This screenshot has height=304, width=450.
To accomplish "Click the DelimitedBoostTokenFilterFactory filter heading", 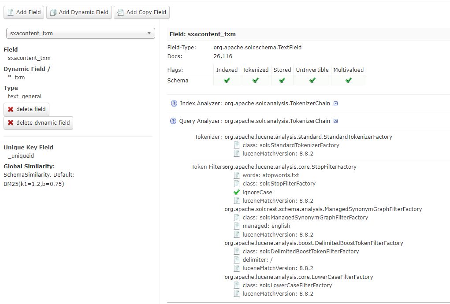I will point(314,243).
